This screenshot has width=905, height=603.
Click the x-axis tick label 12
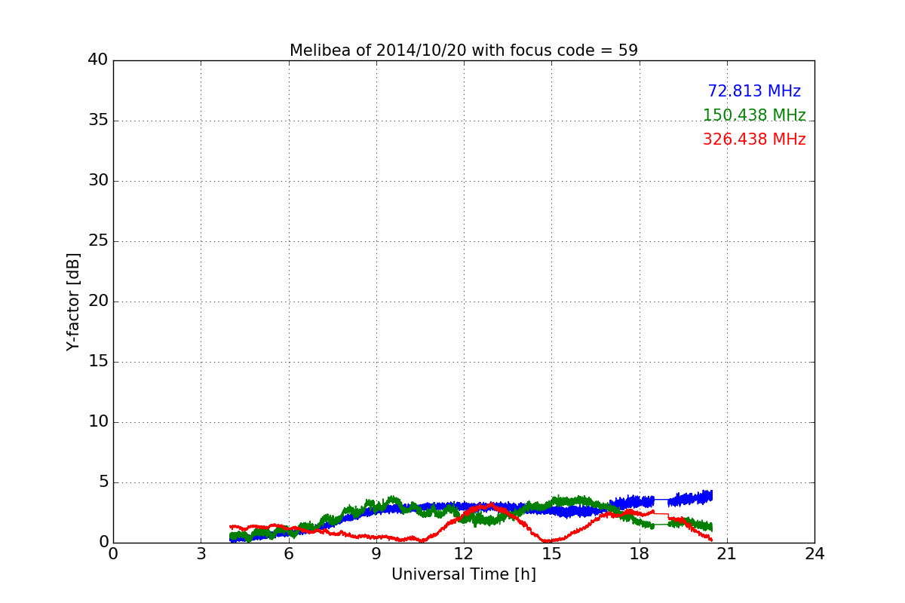(464, 554)
